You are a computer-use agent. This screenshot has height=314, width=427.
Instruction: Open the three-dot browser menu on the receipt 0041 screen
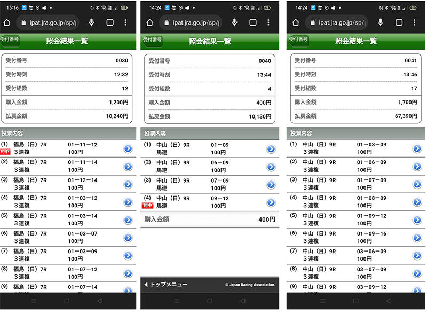(x=417, y=22)
